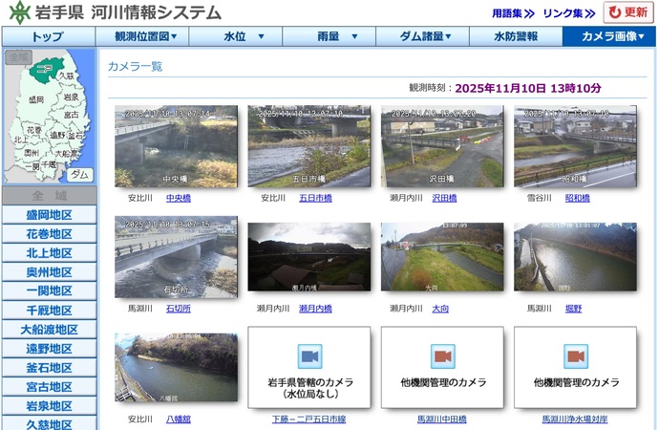Select 久慈地区 in the sidebar

pyautogui.click(x=49, y=423)
